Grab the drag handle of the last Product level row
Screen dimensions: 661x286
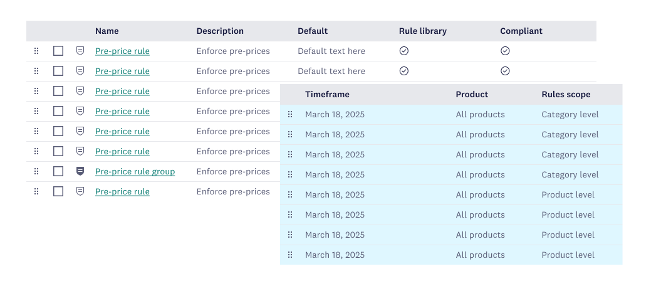point(290,255)
